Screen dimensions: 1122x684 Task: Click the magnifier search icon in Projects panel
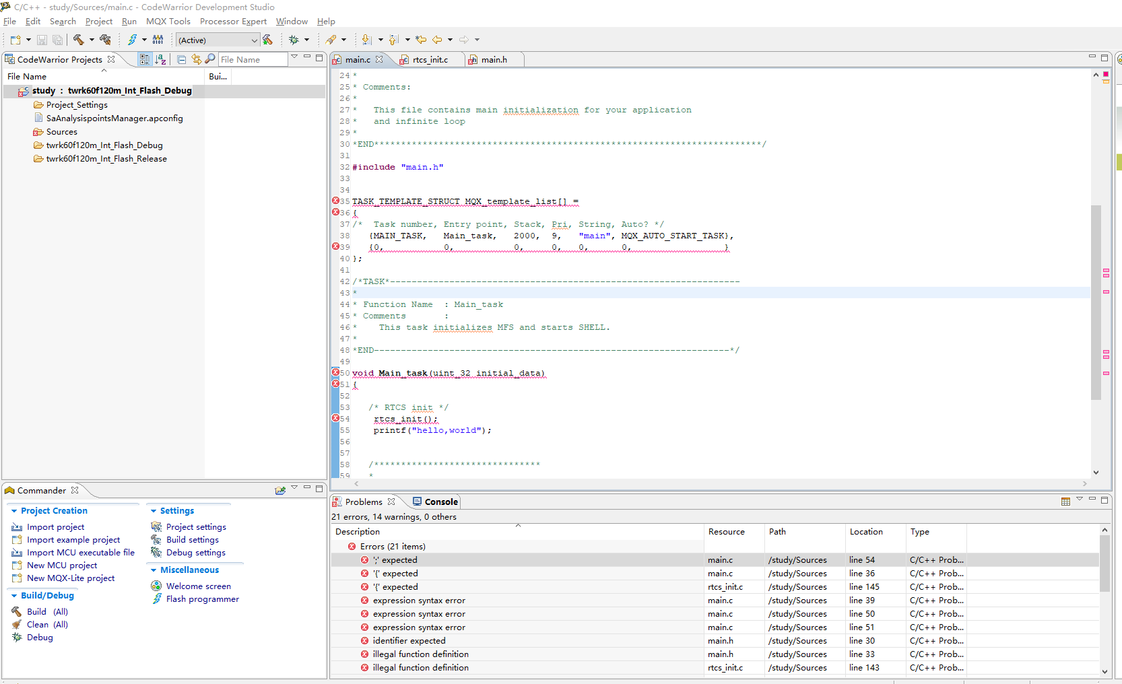point(210,59)
